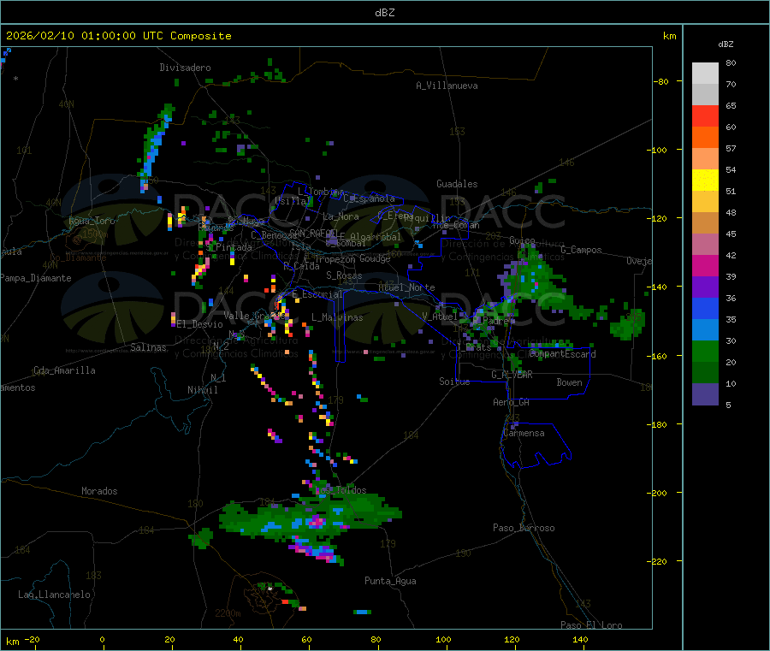The height and width of the screenshot is (651, 770).
Task: Click the Lag.Llancanelo location label
Action: (55, 595)
